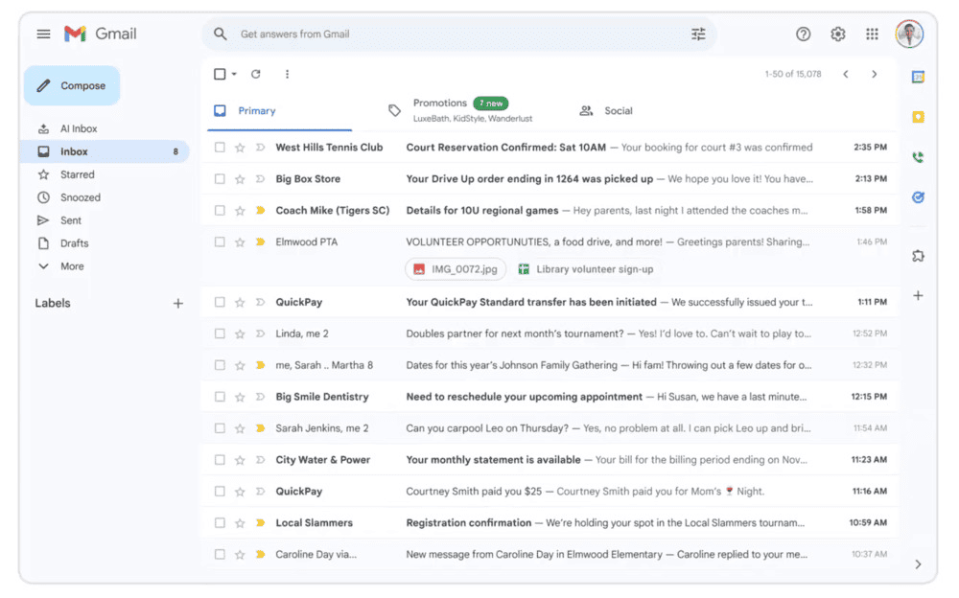Select the Big Box Store email checkbox
This screenshot has height=598, width=959.
coord(220,179)
